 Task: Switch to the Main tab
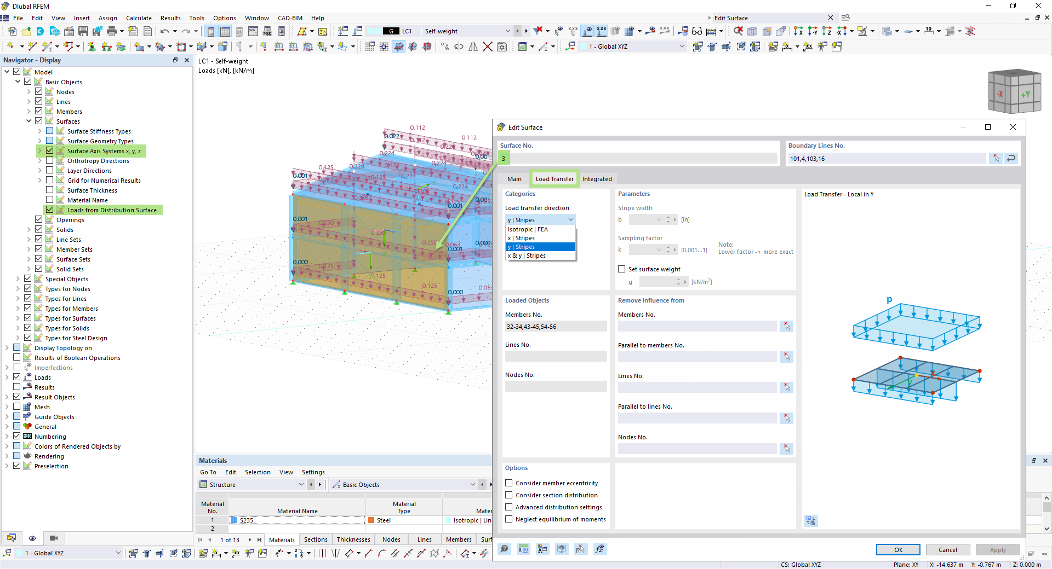tap(514, 179)
